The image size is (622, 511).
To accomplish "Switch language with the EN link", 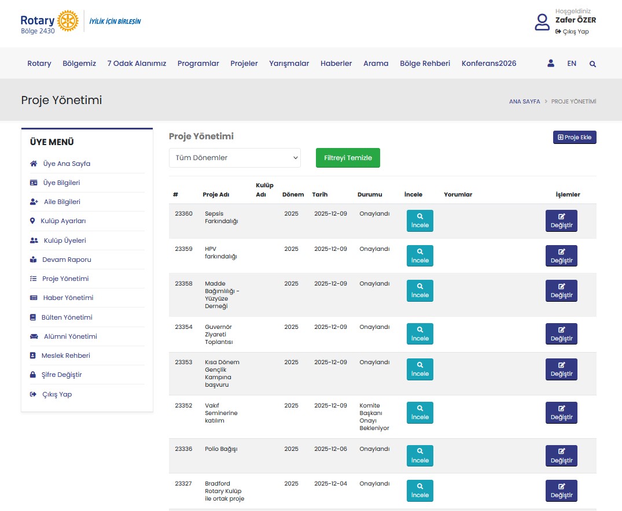I will (x=572, y=64).
